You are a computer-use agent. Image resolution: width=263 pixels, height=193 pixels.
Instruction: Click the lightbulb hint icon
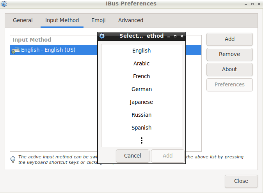coord(13,160)
